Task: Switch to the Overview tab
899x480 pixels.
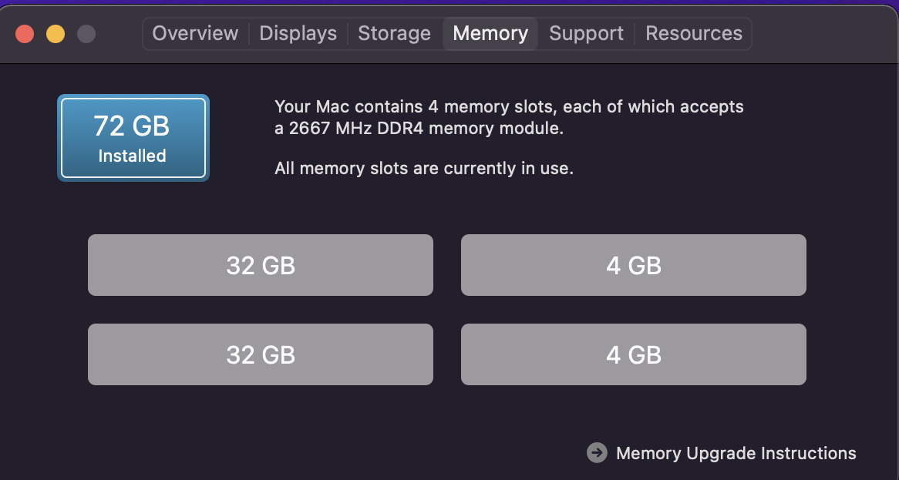Action: [x=195, y=34]
